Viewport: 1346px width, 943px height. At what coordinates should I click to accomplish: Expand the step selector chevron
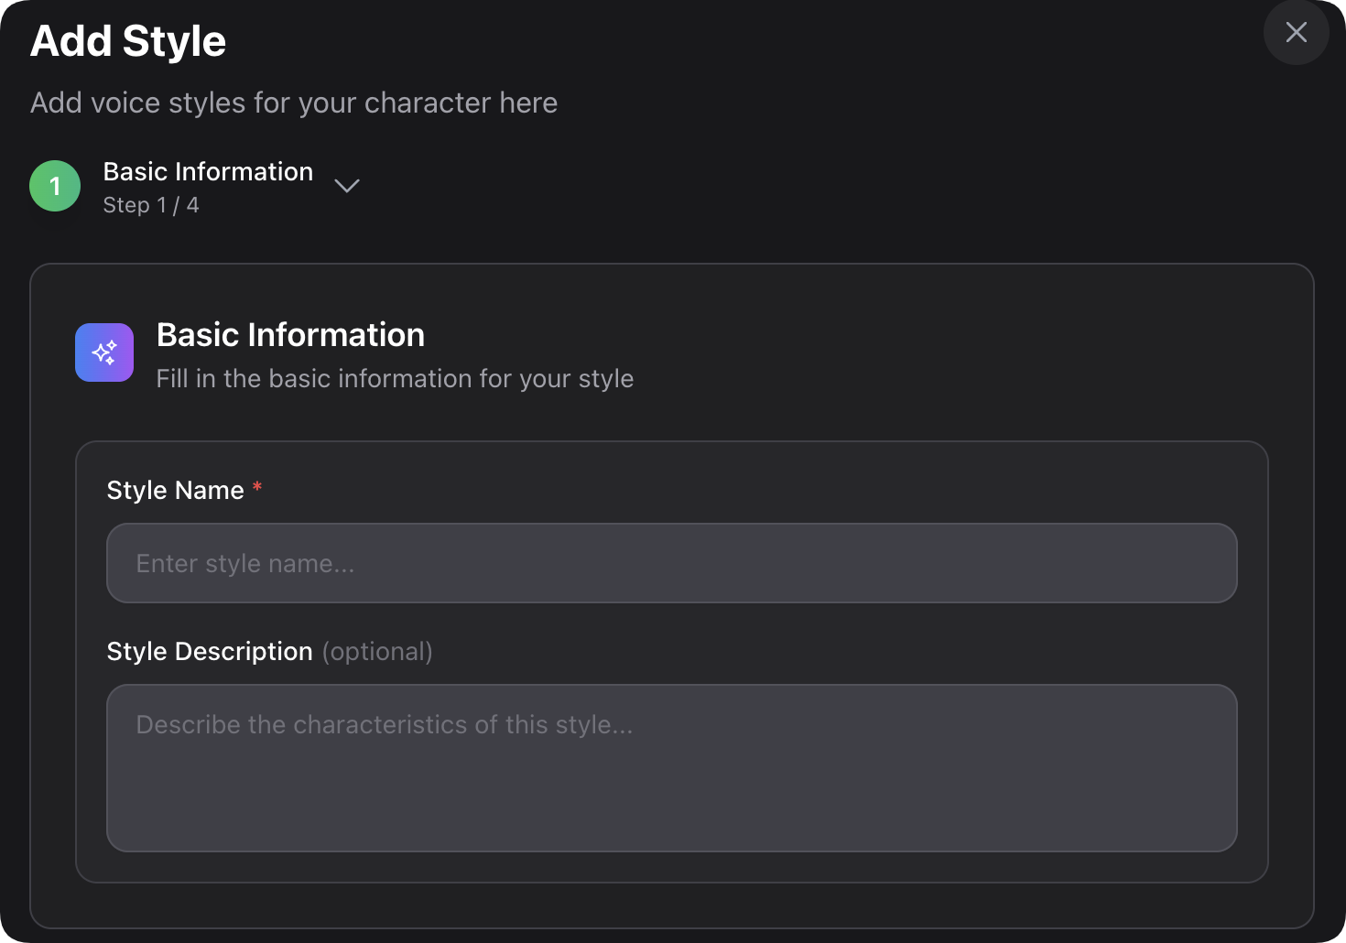pyautogui.click(x=347, y=186)
